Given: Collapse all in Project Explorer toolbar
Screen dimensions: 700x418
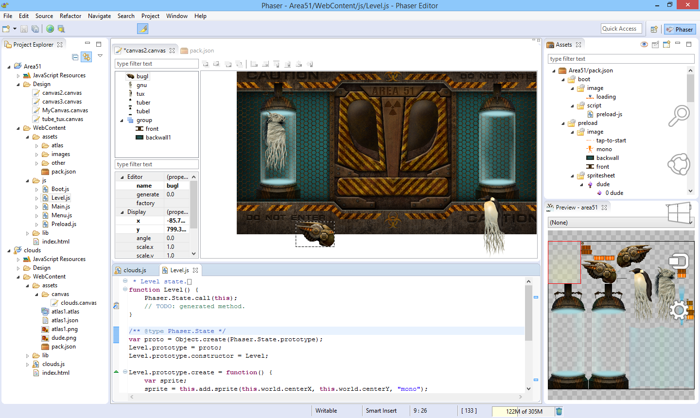Looking at the screenshot, I should click(75, 57).
